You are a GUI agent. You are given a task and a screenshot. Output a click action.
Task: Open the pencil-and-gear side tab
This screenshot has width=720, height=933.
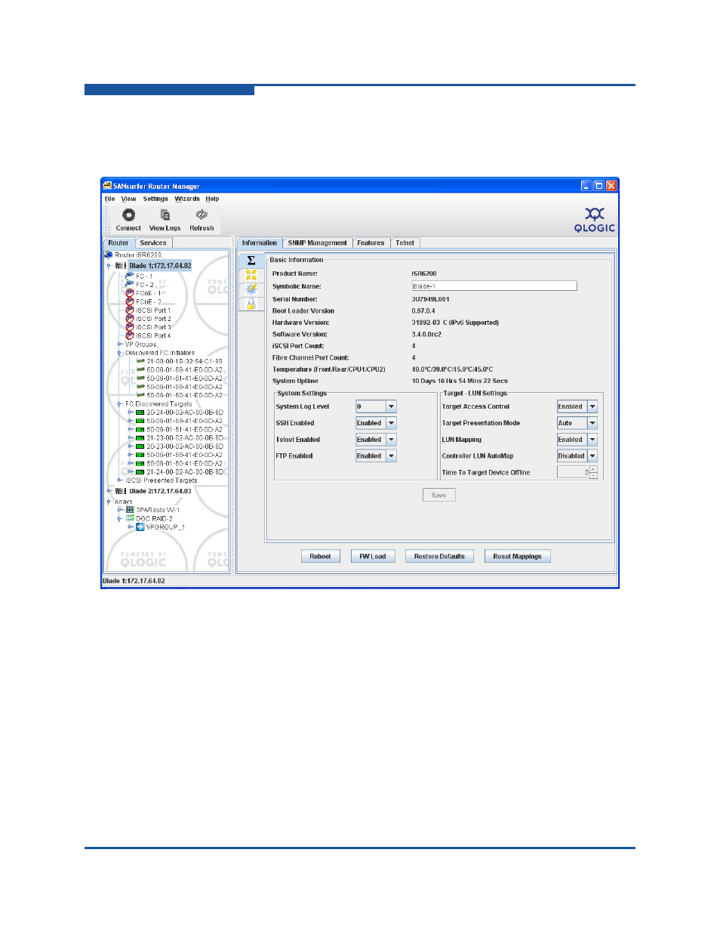point(251,289)
